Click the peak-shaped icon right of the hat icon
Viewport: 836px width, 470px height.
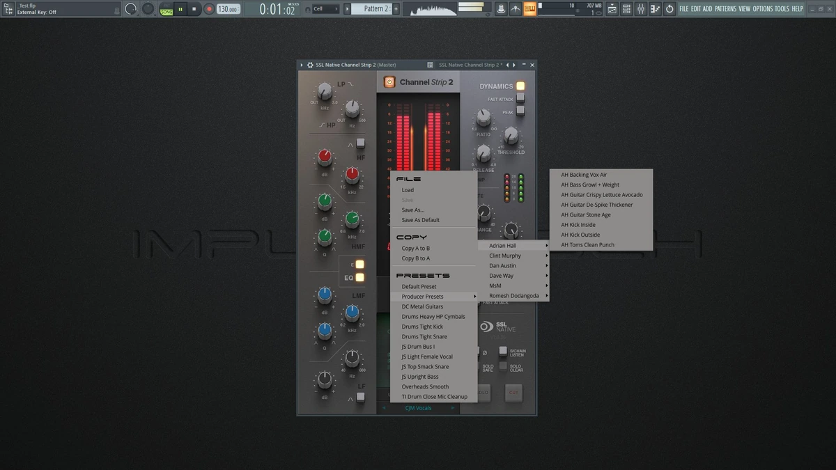pos(516,9)
